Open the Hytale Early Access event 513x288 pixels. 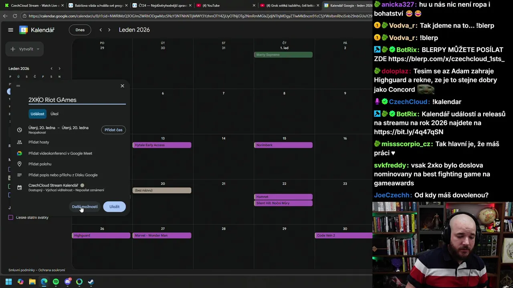(x=162, y=145)
